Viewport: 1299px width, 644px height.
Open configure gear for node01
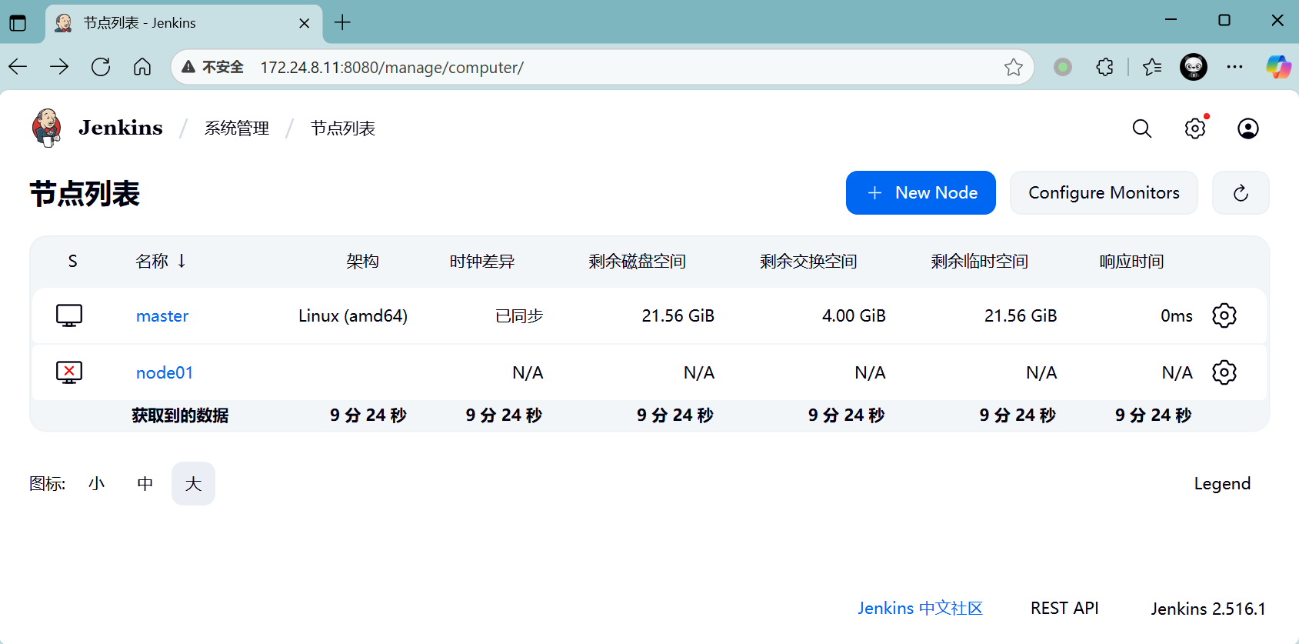(1224, 372)
